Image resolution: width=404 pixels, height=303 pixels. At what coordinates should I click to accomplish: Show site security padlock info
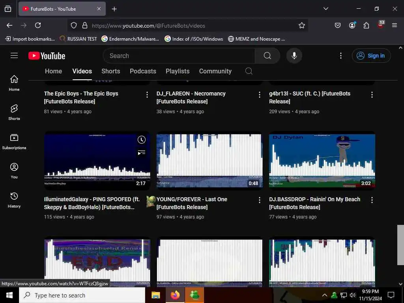pos(84,26)
